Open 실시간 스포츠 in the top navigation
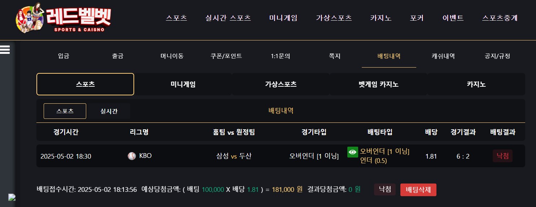The image size is (536, 207). (x=228, y=18)
